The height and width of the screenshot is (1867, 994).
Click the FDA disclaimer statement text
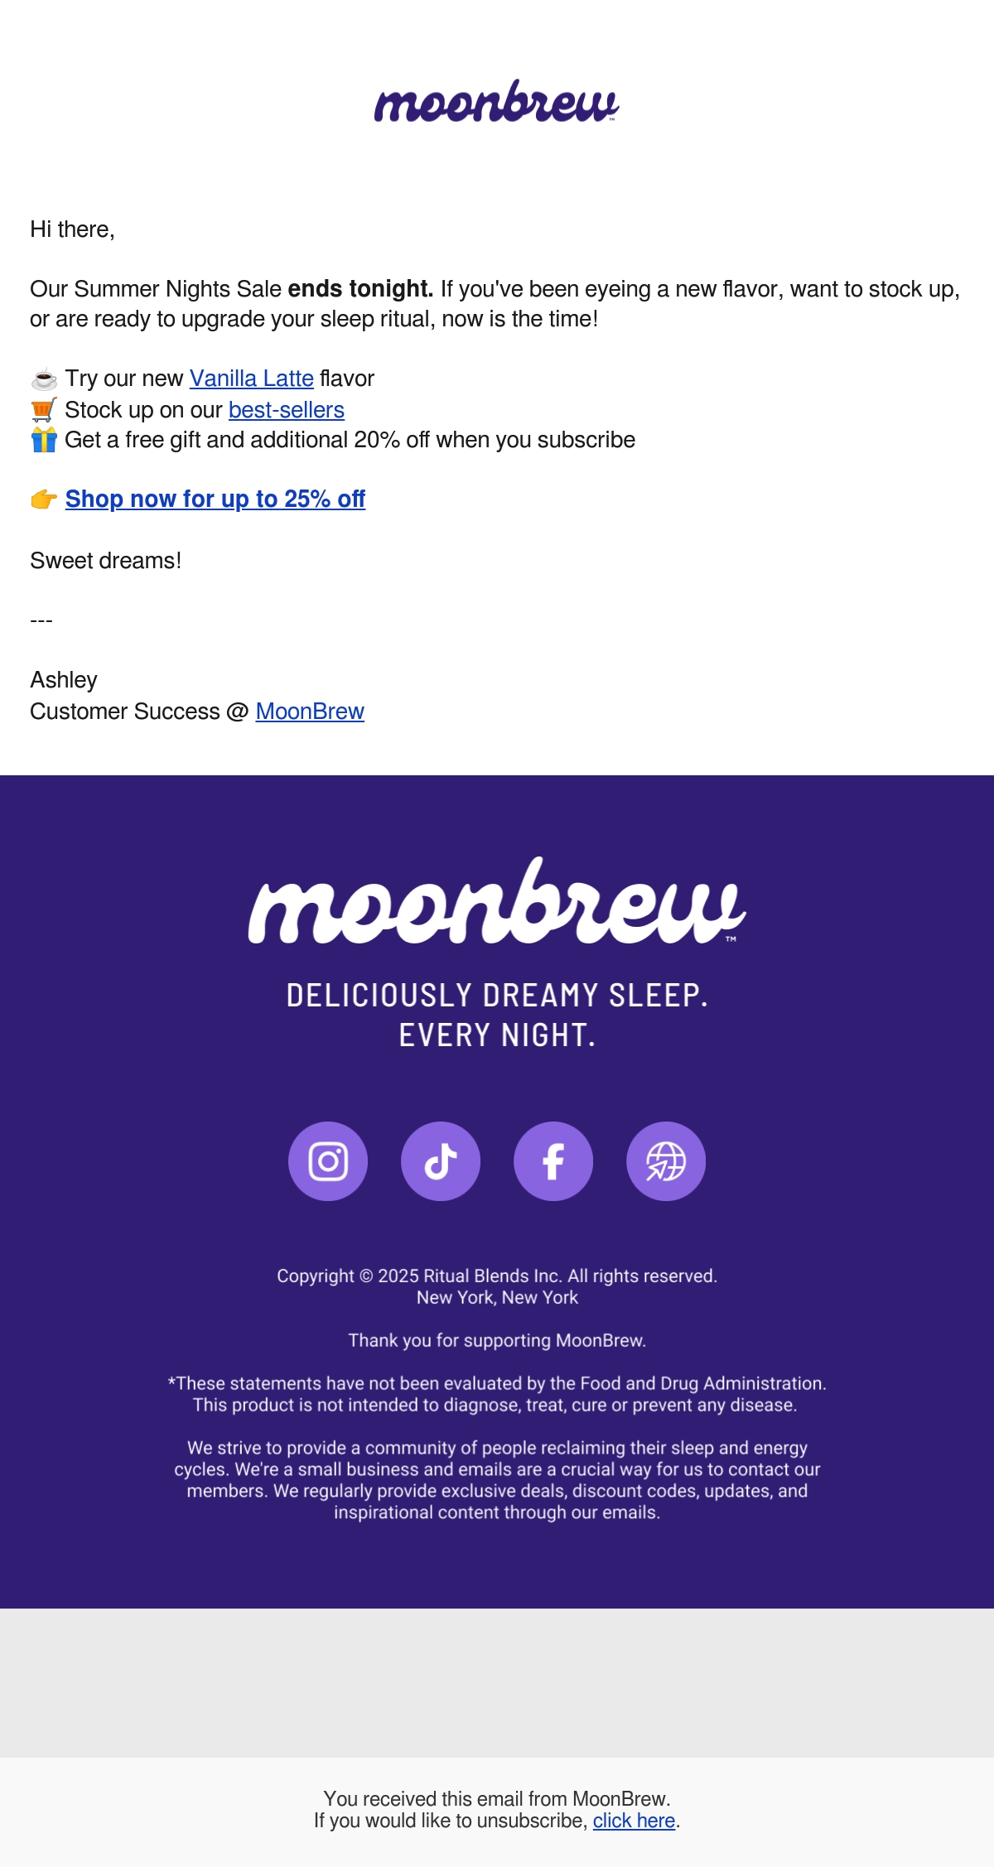click(x=497, y=1394)
